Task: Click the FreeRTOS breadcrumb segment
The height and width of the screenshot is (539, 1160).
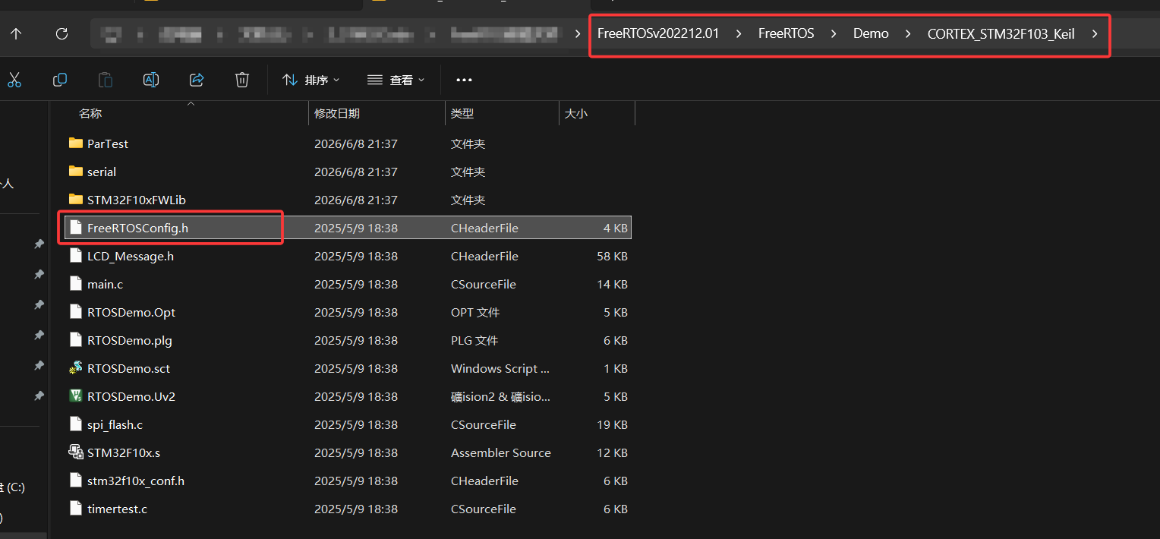Action: click(786, 33)
